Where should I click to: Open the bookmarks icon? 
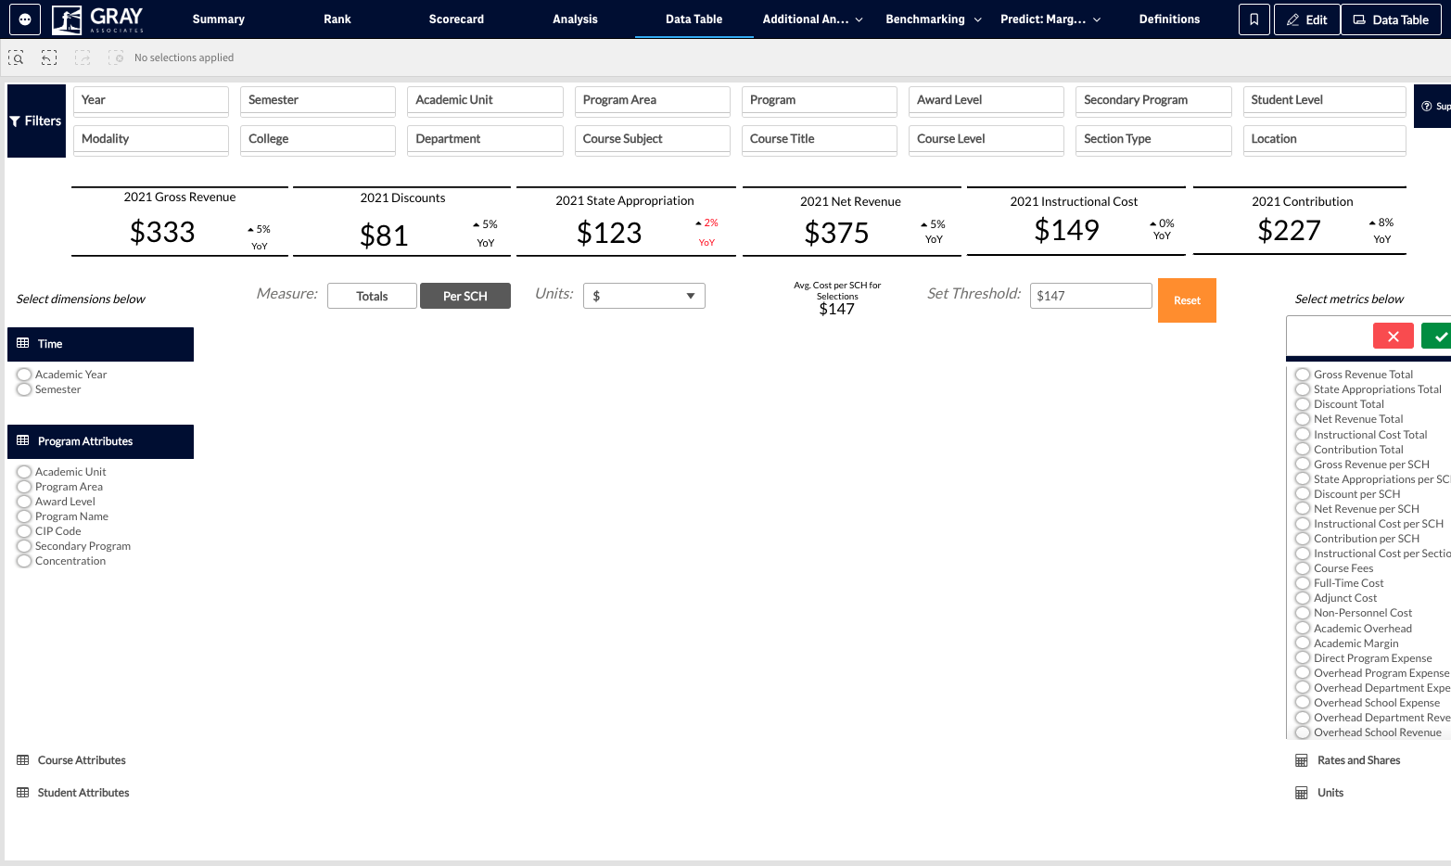click(1254, 19)
